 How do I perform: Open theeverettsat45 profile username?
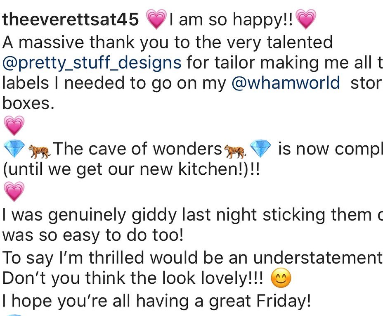pyautogui.click(x=70, y=19)
